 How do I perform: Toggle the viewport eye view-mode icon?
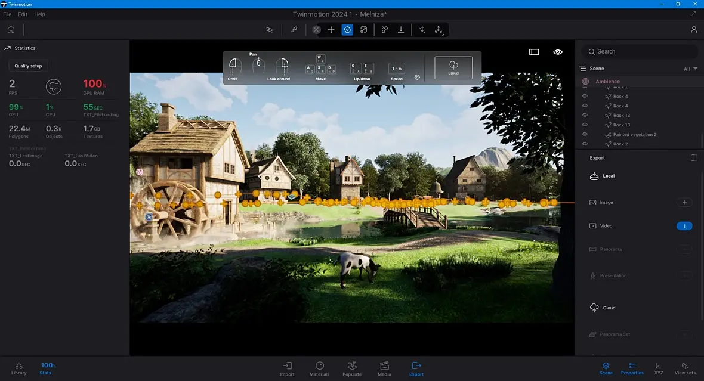(x=558, y=52)
